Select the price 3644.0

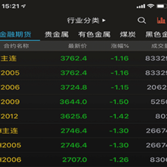point(73,102)
